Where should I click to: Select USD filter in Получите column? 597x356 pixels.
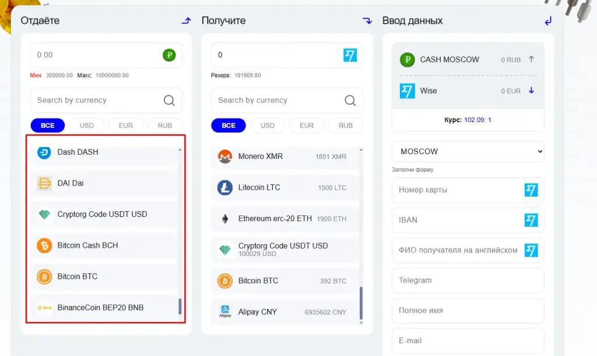(x=268, y=126)
